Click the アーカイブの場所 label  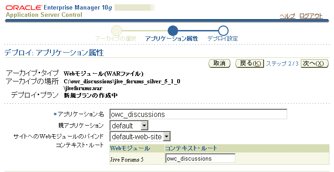(x=32, y=81)
